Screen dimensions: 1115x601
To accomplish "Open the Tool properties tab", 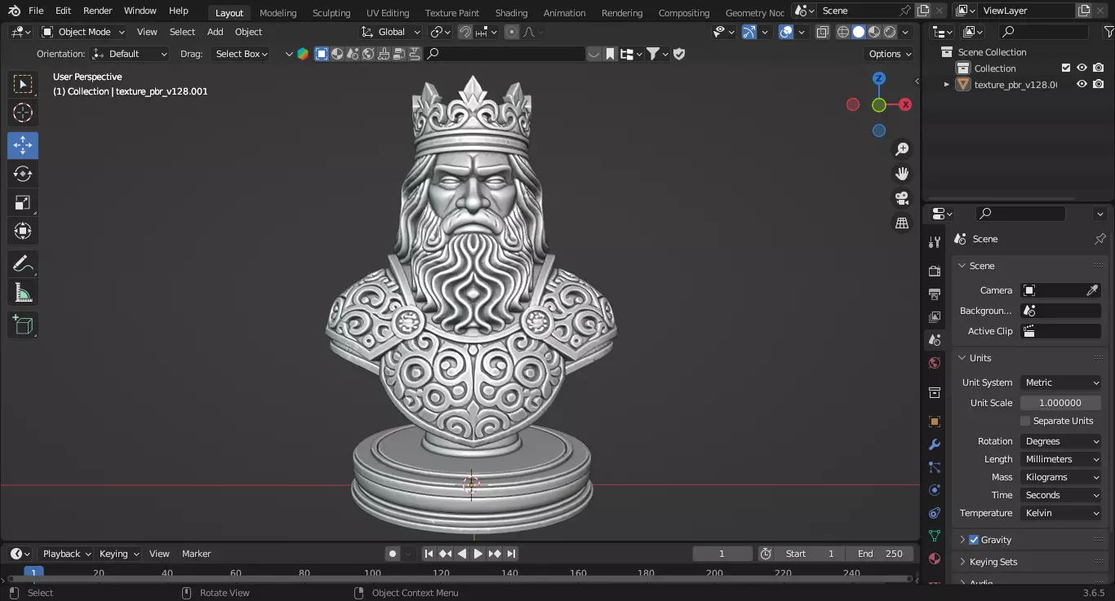I will [x=935, y=241].
